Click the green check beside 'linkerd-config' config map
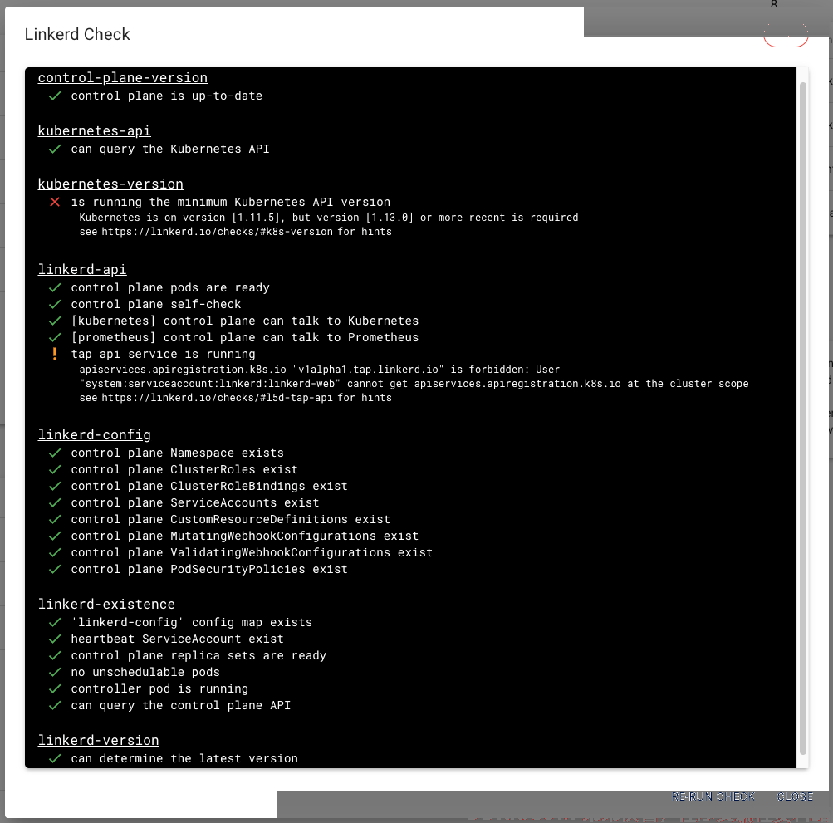The image size is (833, 823). [55, 622]
